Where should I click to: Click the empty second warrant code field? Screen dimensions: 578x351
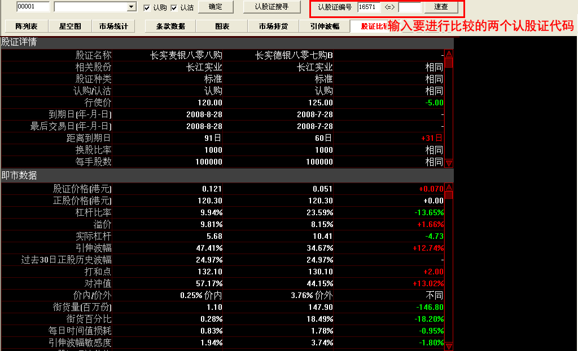tap(409, 7)
